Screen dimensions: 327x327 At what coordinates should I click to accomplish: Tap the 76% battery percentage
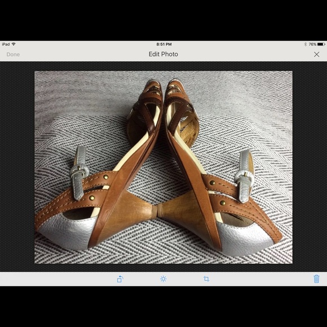[x=312, y=44]
